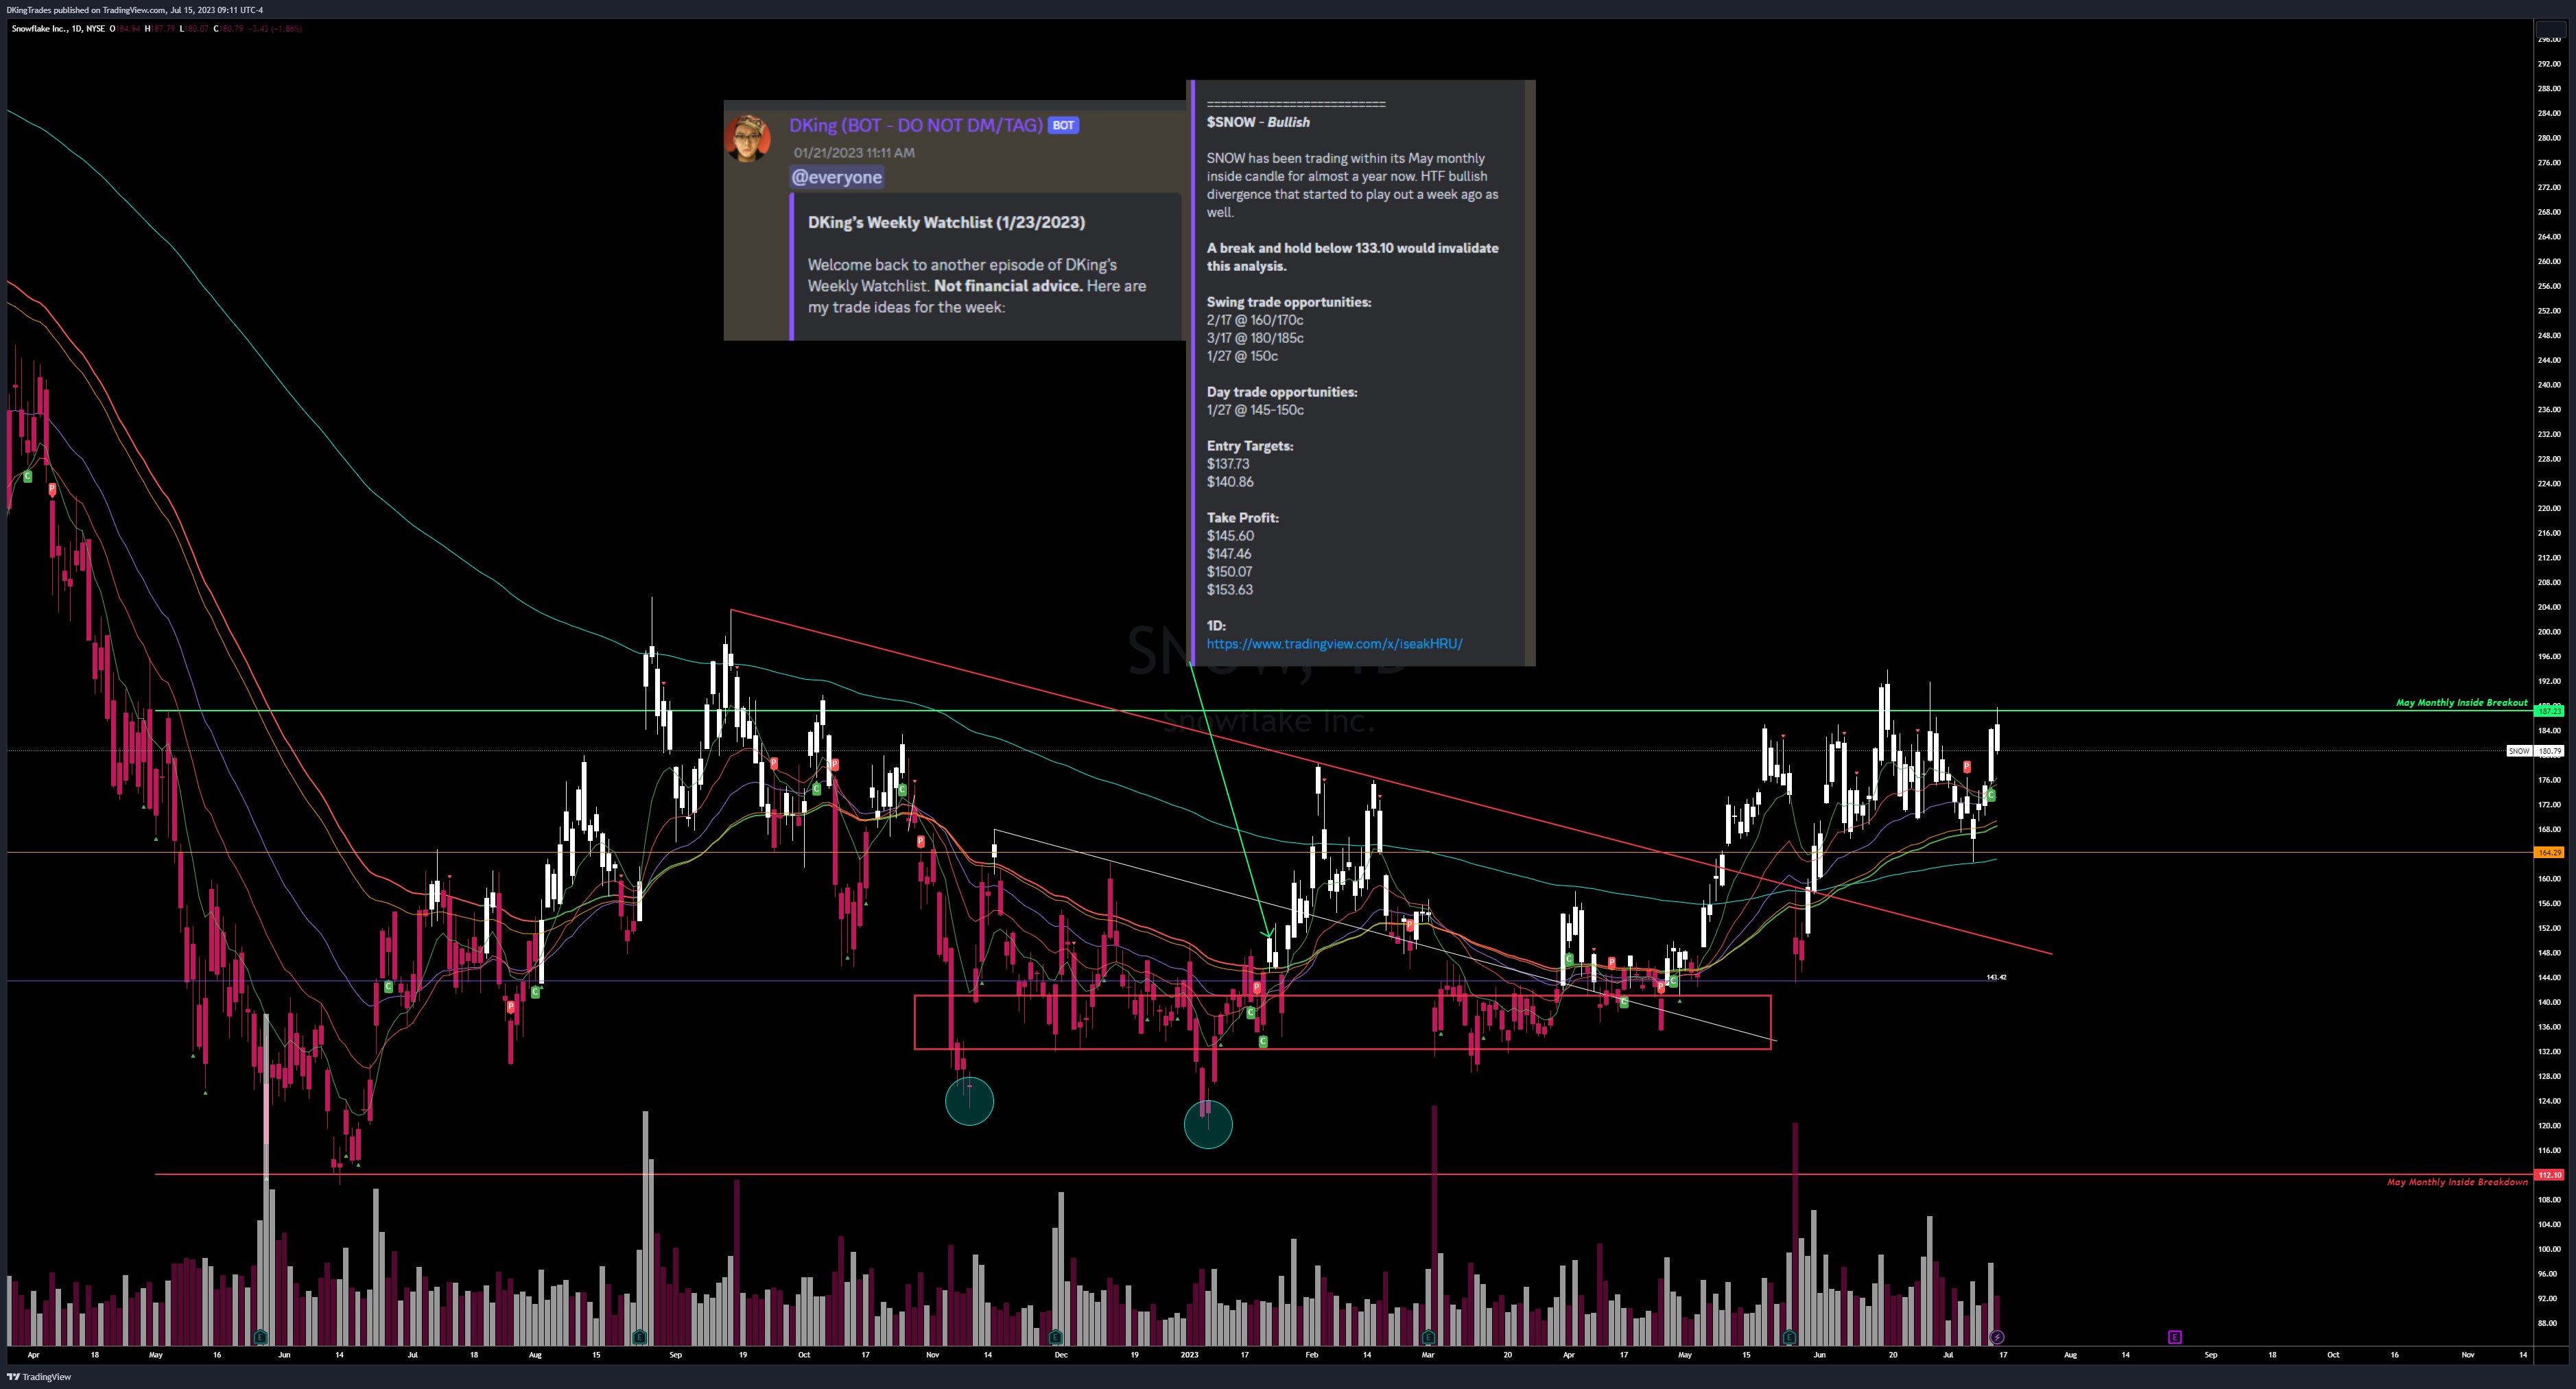Click the '240.00' price scale label
The height and width of the screenshot is (1389, 2576).
[2549, 385]
